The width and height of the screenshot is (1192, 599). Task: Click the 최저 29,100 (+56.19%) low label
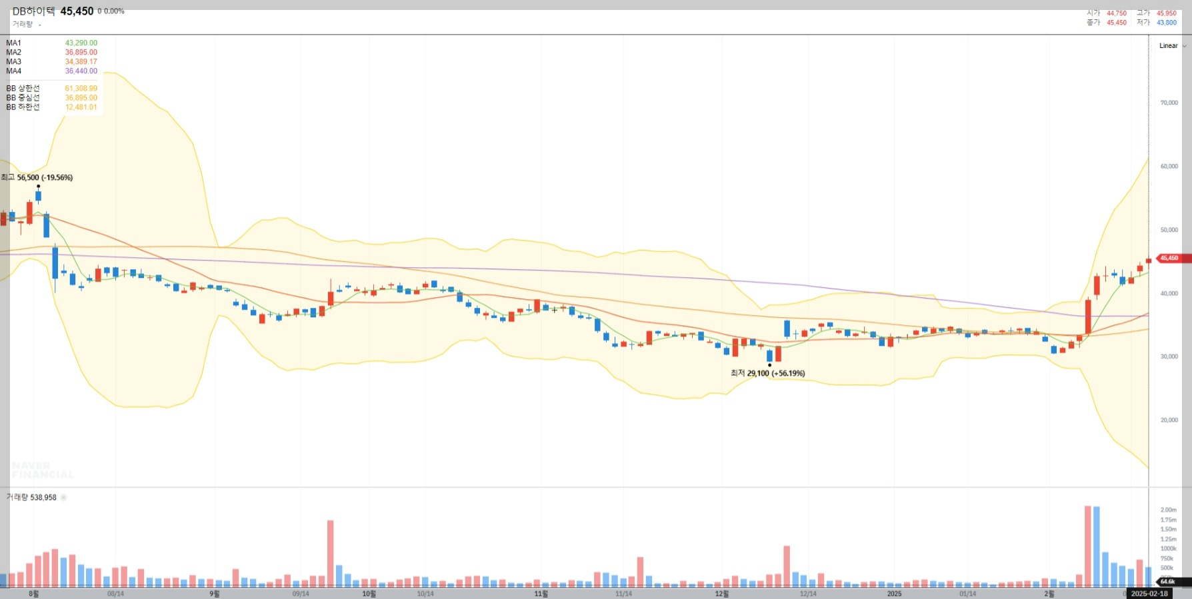768,373
